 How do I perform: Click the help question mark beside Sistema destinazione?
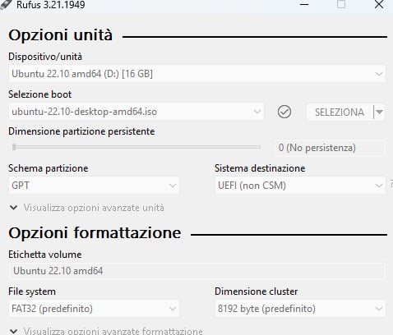point(391,184)
